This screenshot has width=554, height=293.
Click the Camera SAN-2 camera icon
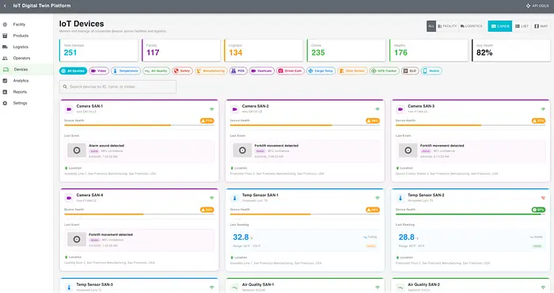point(234,109)
